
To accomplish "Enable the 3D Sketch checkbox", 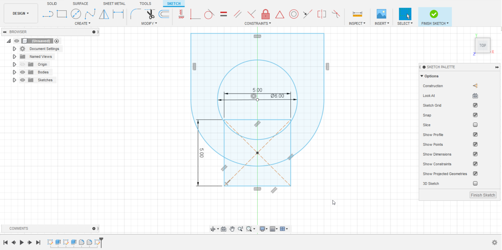I will [x=475, y=183].
